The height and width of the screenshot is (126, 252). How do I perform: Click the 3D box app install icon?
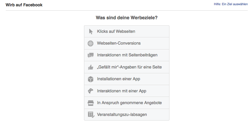click(91, 79)
